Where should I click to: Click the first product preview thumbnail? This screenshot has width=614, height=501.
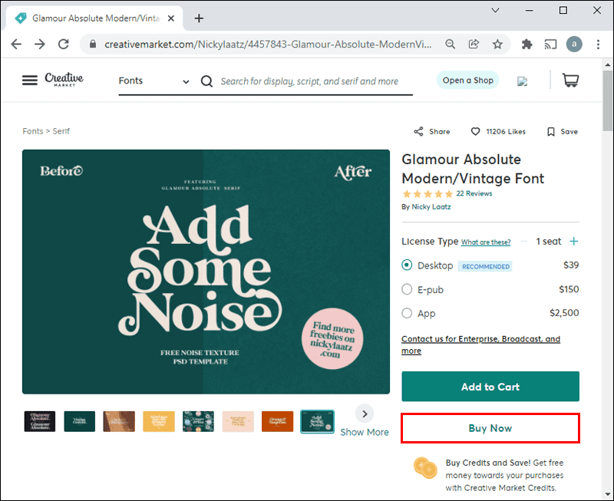click(39, 421)
